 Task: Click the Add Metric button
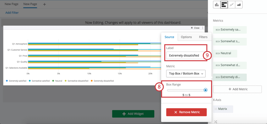tap(237, 89)
